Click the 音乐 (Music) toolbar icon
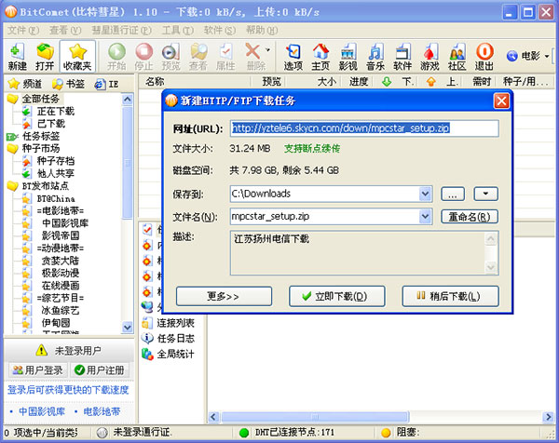This screenshot has width=559, height=443. coord(375,56)
